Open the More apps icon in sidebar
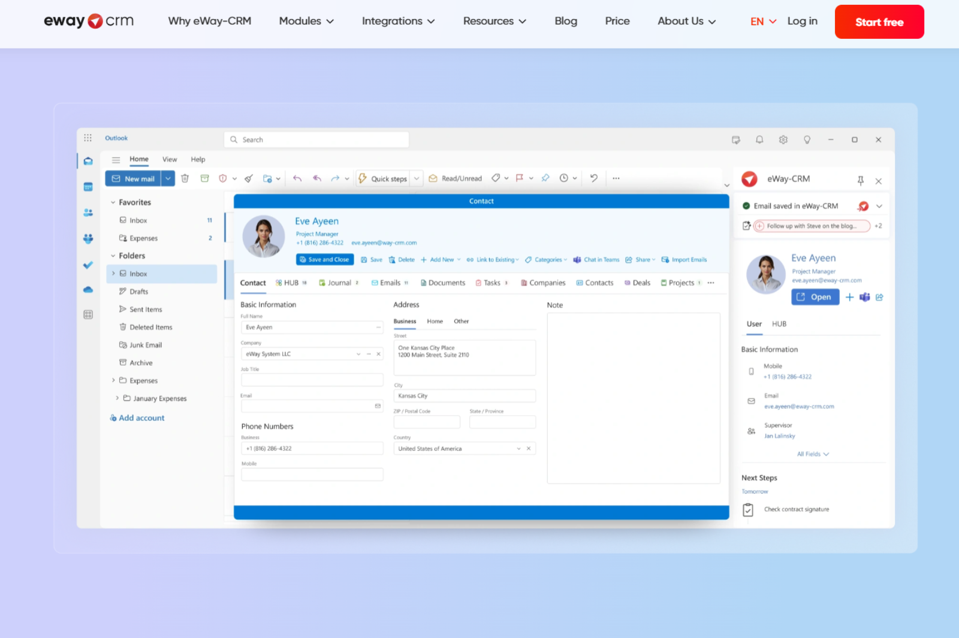Screen dimensions: 959x638 point(88,315)
